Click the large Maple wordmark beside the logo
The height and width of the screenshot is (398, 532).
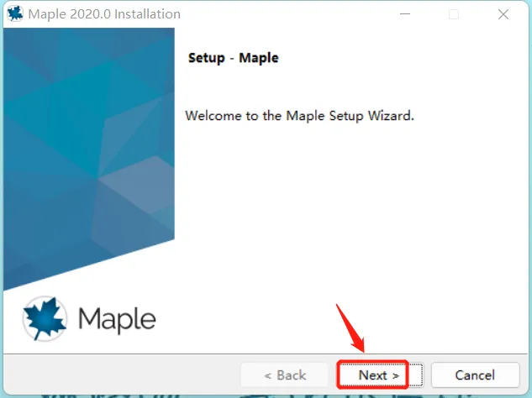(x=117, y=319)
